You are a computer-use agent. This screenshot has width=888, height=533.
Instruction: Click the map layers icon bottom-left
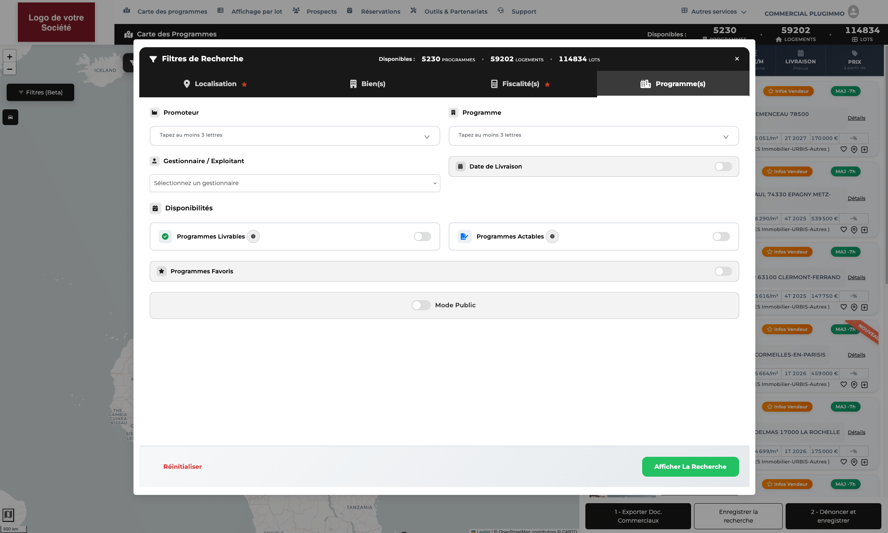pos(8,515)
